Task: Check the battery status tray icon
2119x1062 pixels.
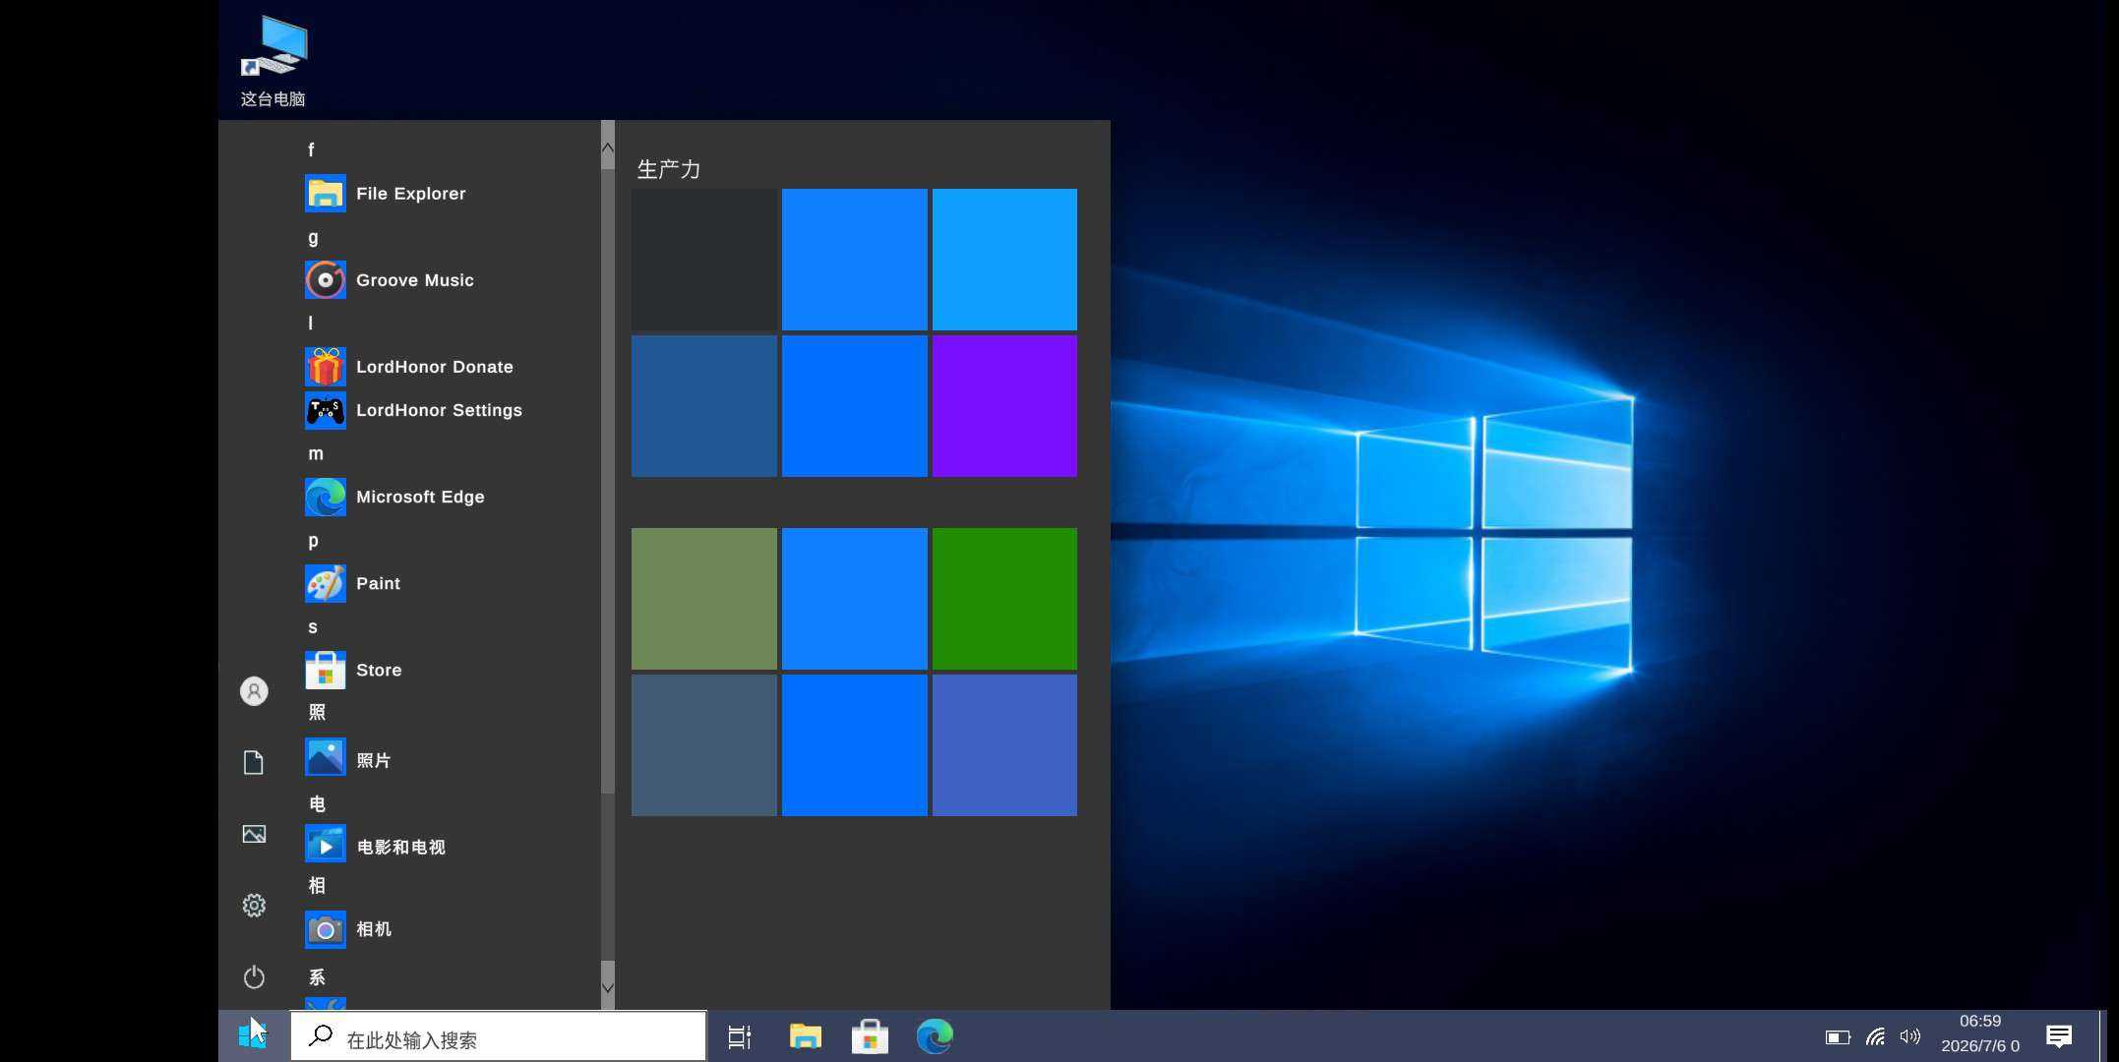Action: click(1838, 1036)
